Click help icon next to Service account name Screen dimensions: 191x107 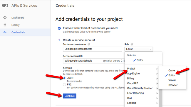click(x=89, y=44)
